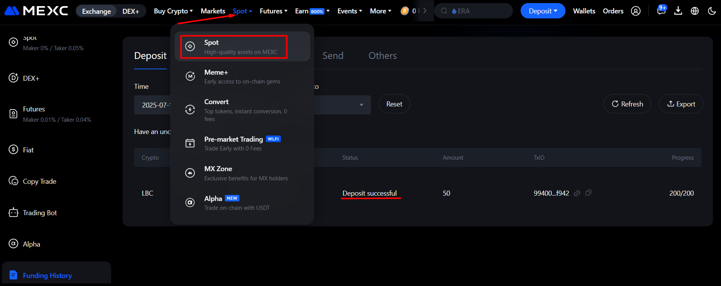721x286 pixels.
Task: Copy the TxID with the copy icon
Action: (x=588, y=193)
